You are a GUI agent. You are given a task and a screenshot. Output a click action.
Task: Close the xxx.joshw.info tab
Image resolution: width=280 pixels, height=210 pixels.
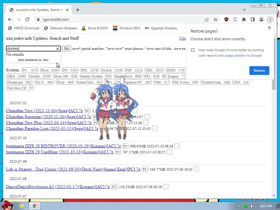(x=67, y=10)
